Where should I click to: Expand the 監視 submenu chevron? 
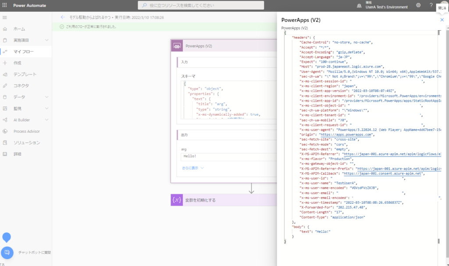(x=46, y=109)
